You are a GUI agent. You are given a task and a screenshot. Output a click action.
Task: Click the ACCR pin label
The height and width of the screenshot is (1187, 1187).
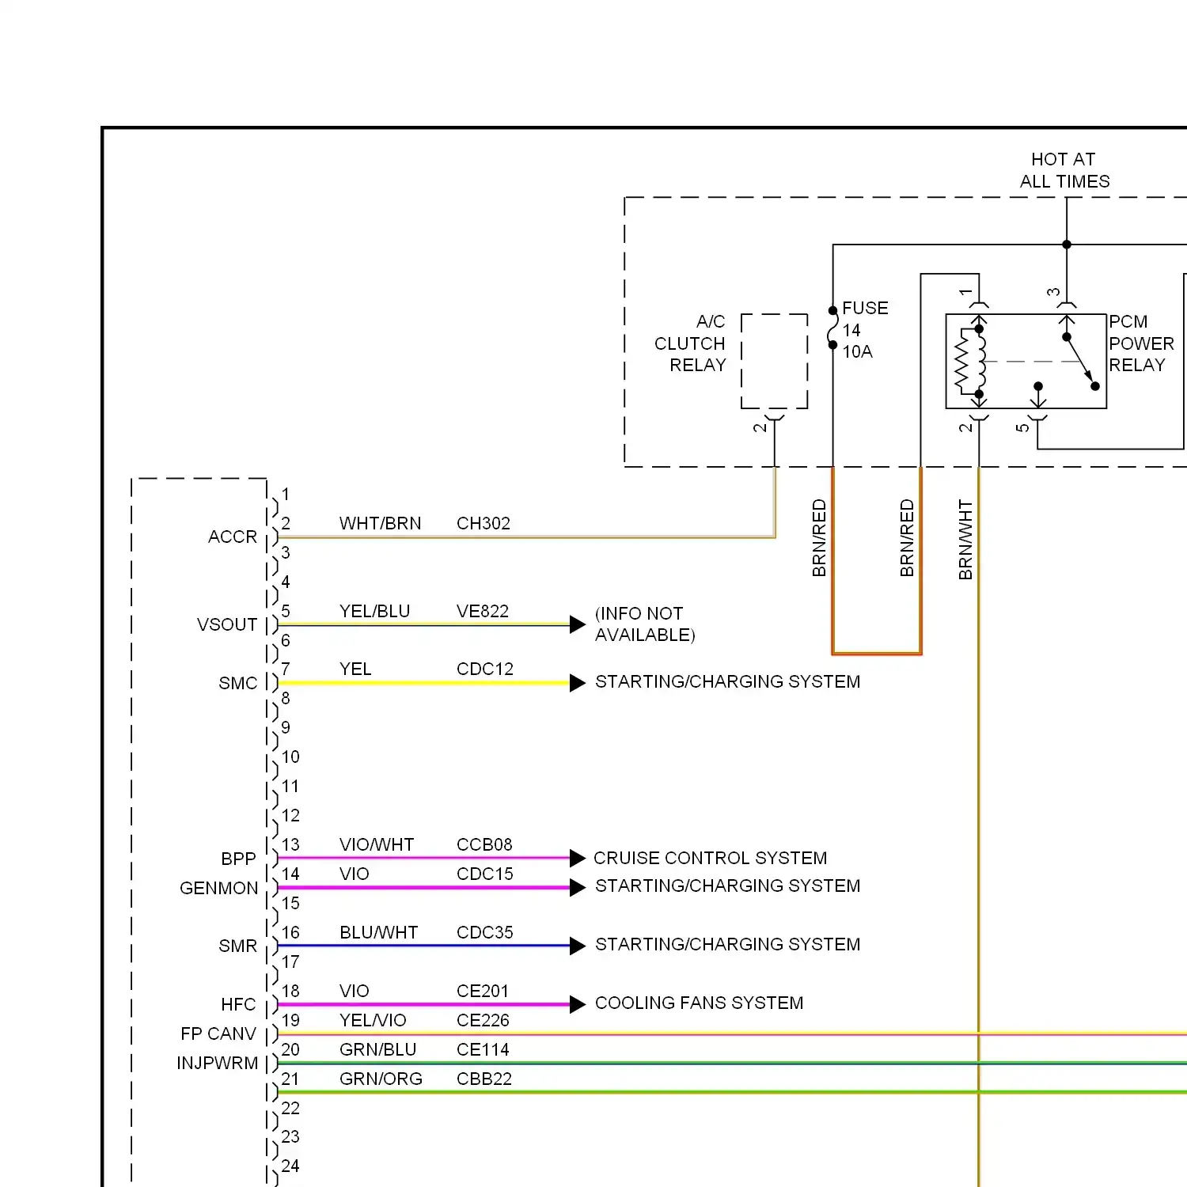point(233,537)
